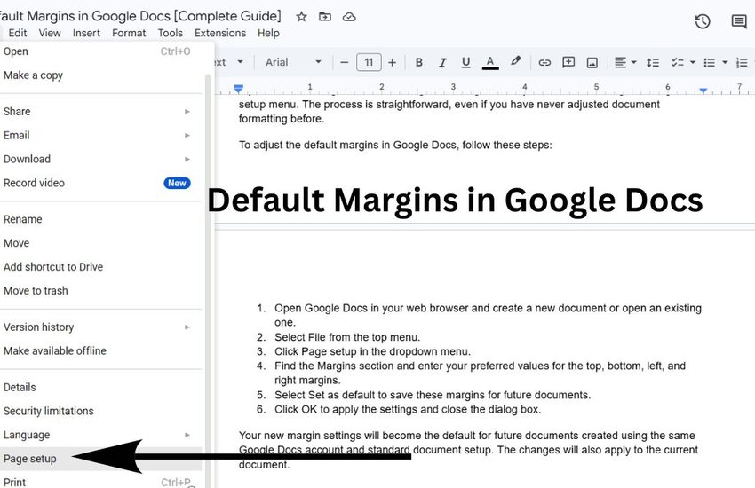Viewport: 755px width, 488px height.
Task: Choose Open in the File menu
Action: click(x=100, y=51)
